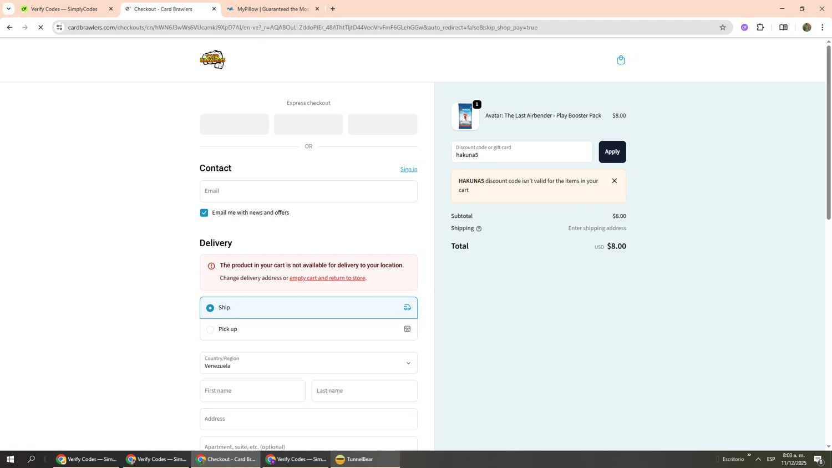832x468 pixels.
Task: Open Checkout - Card Brawlers taskbar window
Action: tap(226, 459)
